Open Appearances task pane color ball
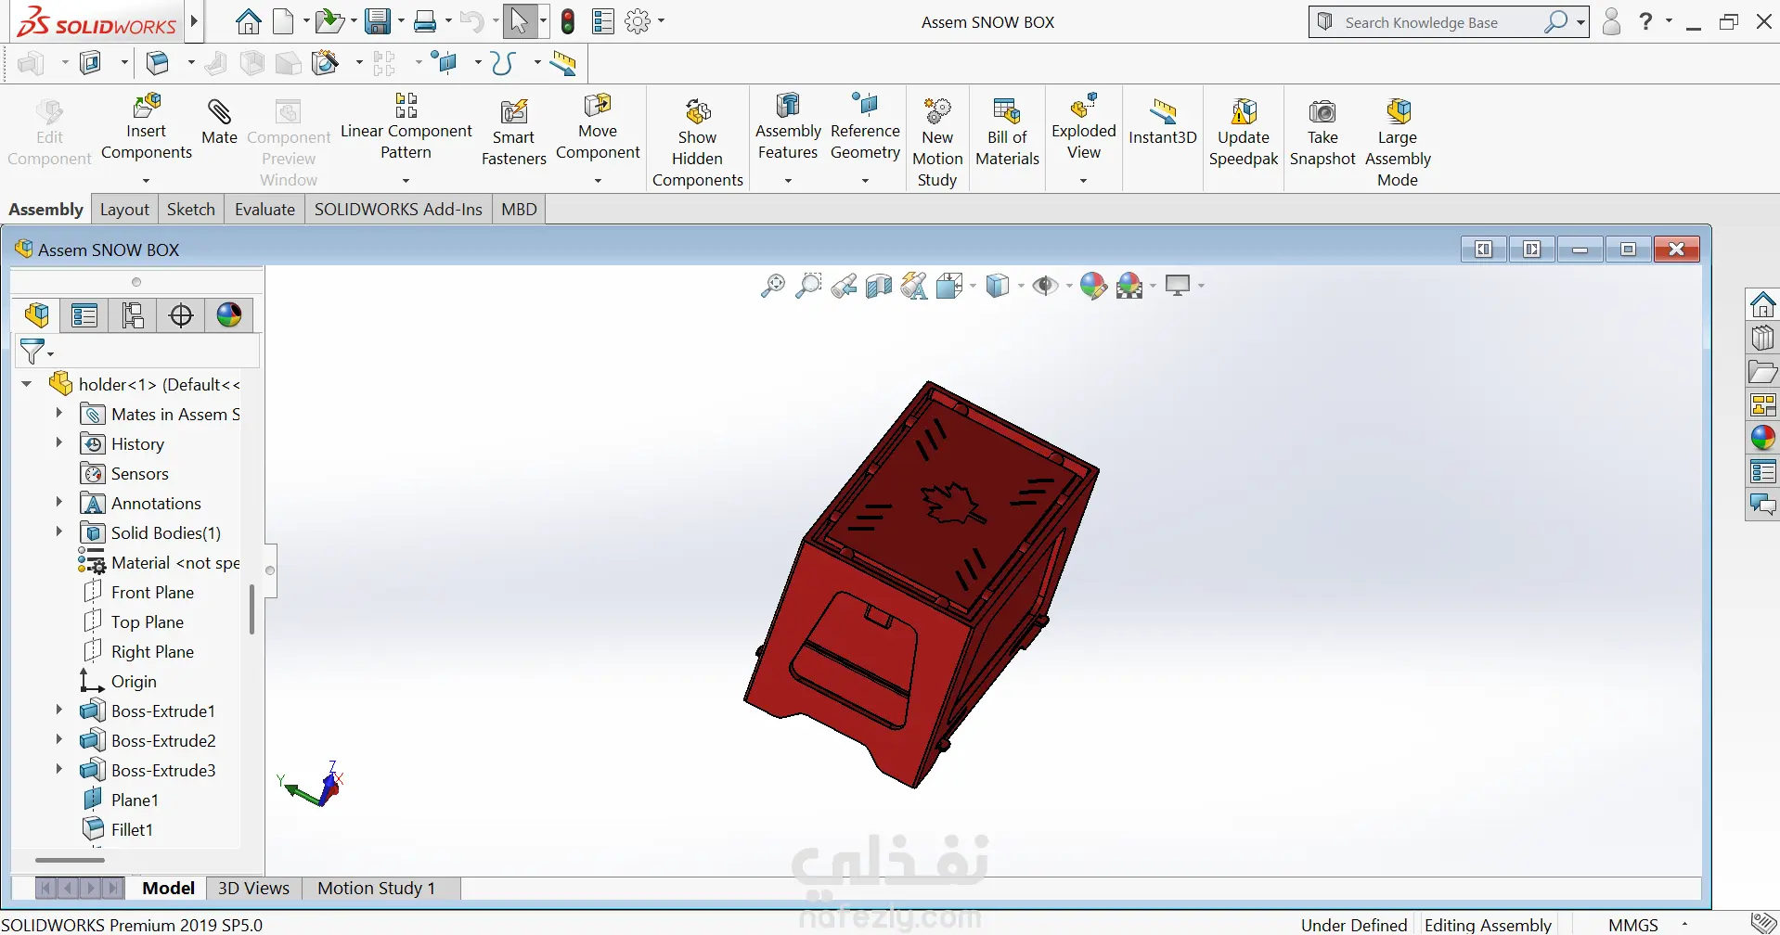The width and height of the screenshot is (1780, 935). coord(1762,438)
